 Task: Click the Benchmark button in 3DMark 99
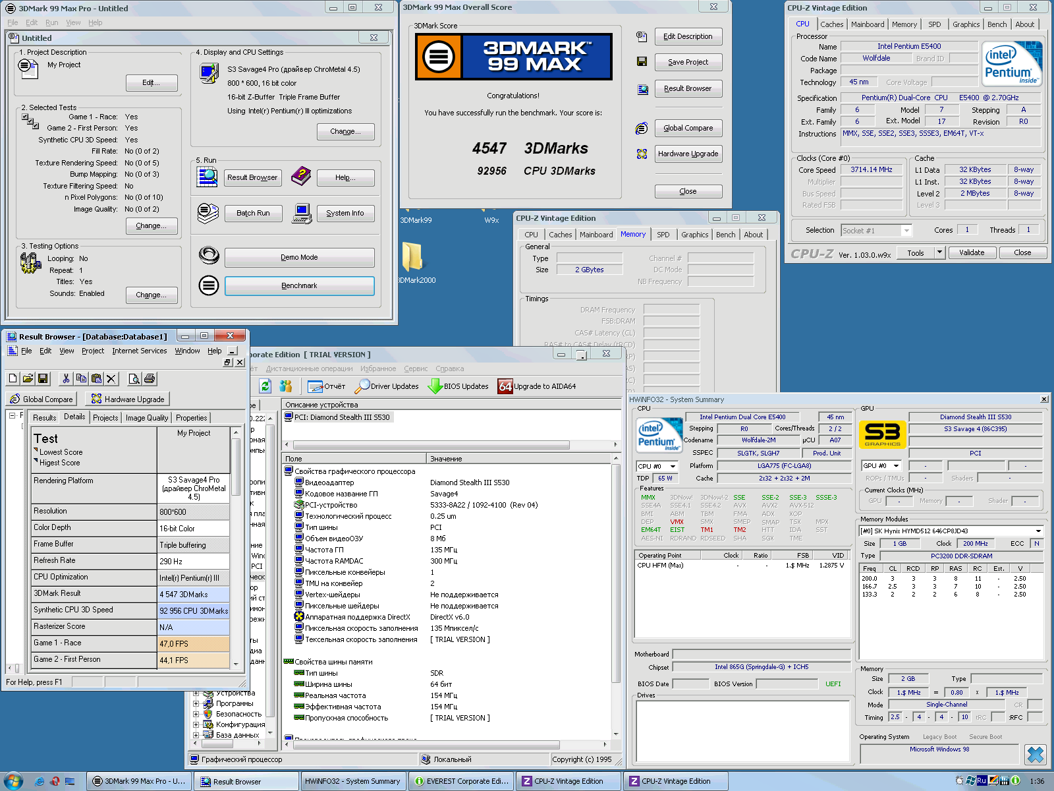[x=300, y=286]
